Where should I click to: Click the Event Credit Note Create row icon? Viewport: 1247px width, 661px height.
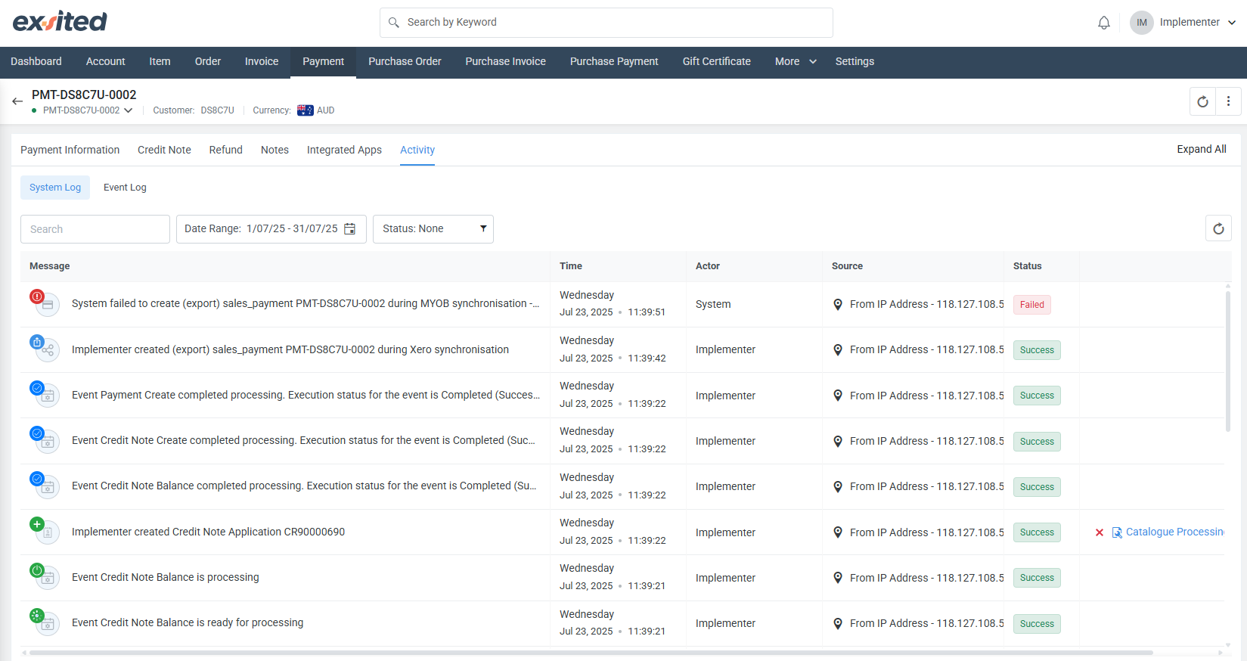44,439
